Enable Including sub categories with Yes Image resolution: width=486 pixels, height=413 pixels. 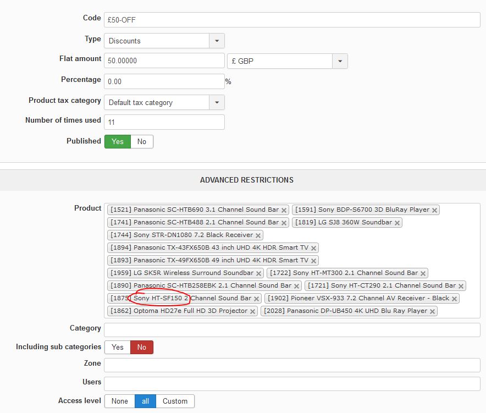point(118,347)
